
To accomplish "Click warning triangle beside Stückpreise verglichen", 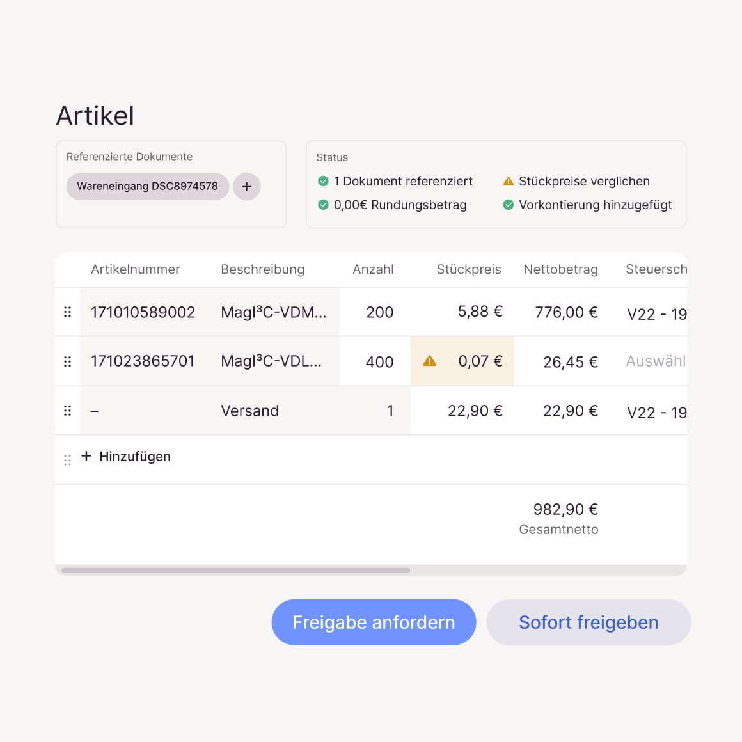I will [509, 182].
